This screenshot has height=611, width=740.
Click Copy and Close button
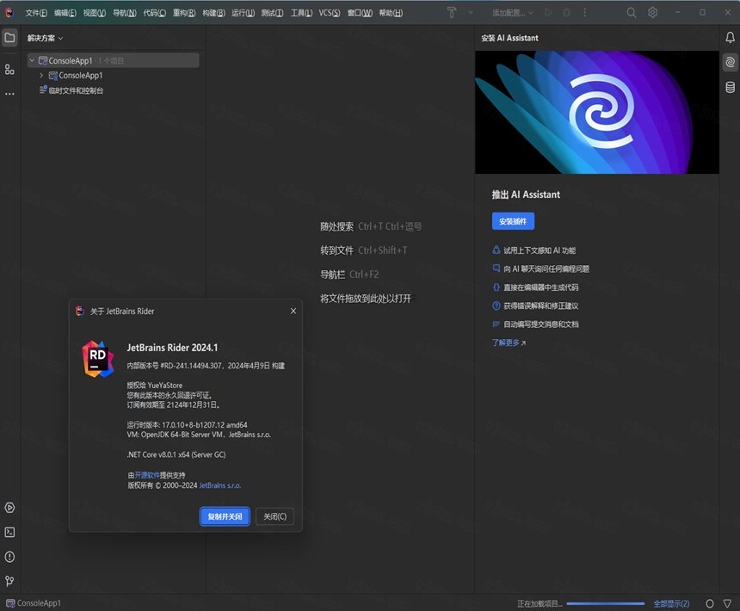click(x=225, y=516)
